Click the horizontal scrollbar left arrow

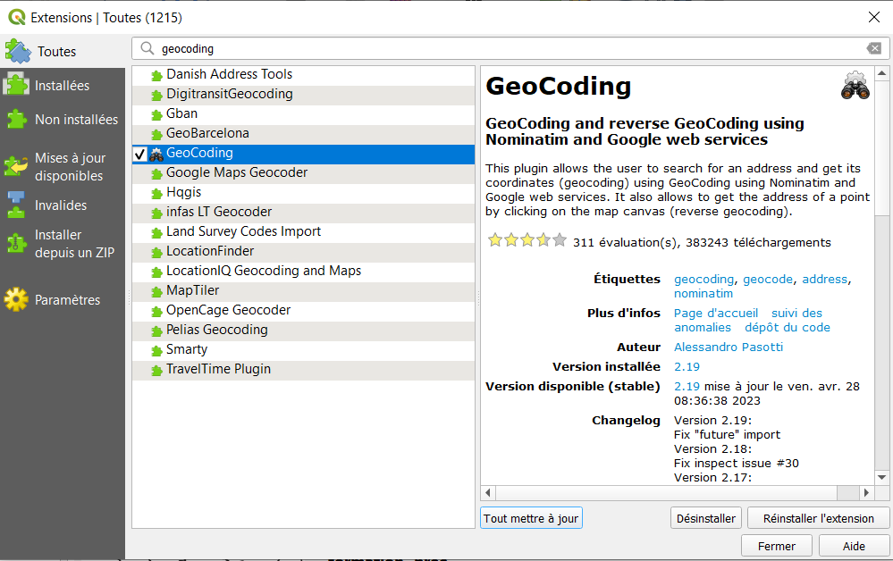(487, 493)
